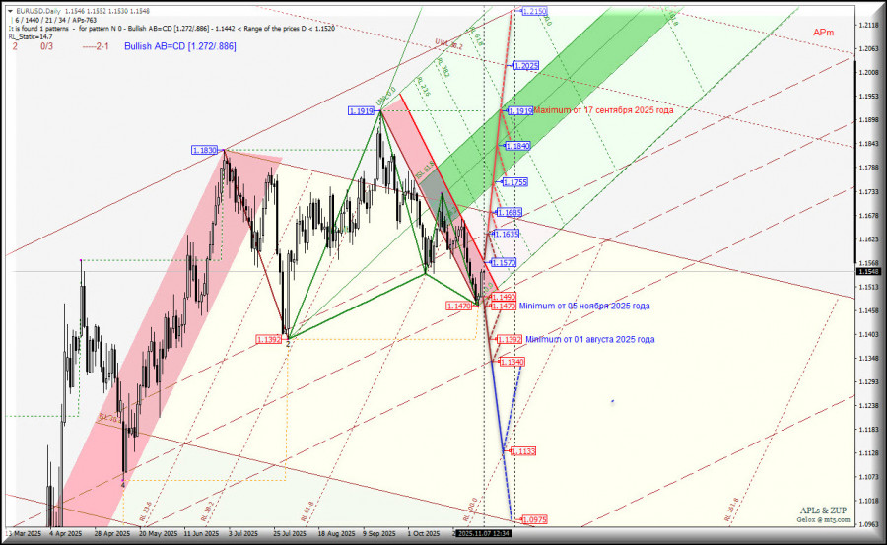Select the red 1.1340 level tag

point(512,363)
